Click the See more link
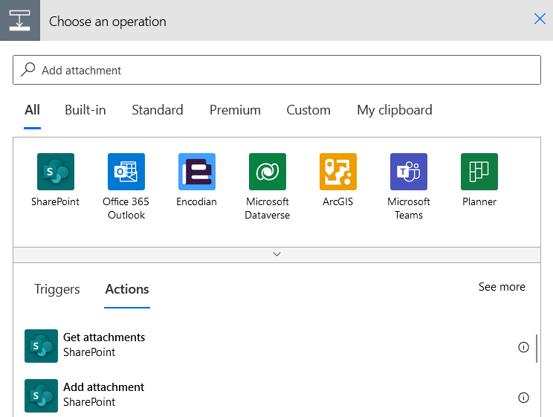553x417 pixels. (x=502, y=287)
